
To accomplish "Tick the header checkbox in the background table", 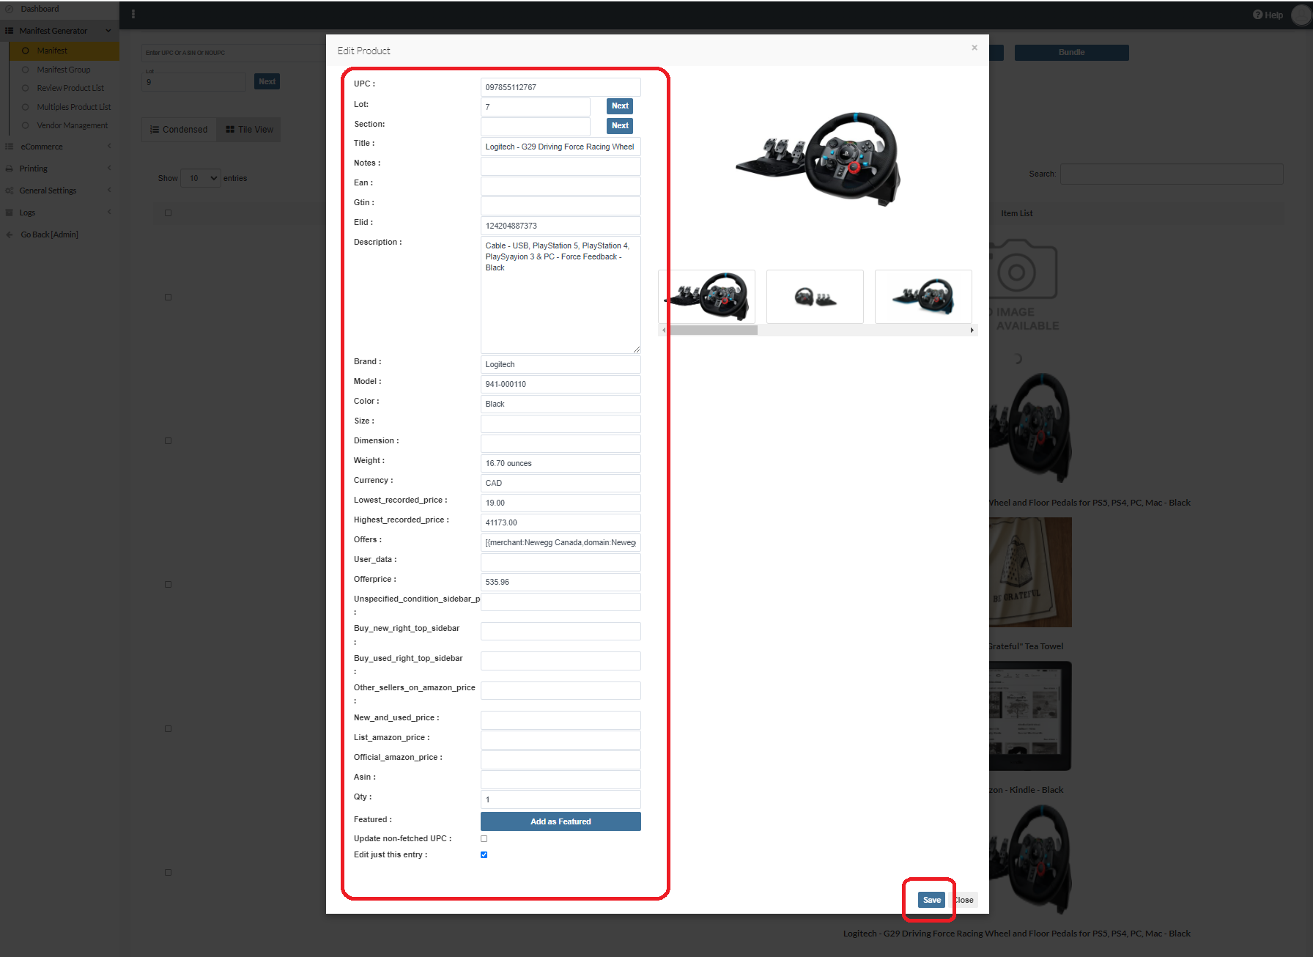I will [x=168, y=213].
